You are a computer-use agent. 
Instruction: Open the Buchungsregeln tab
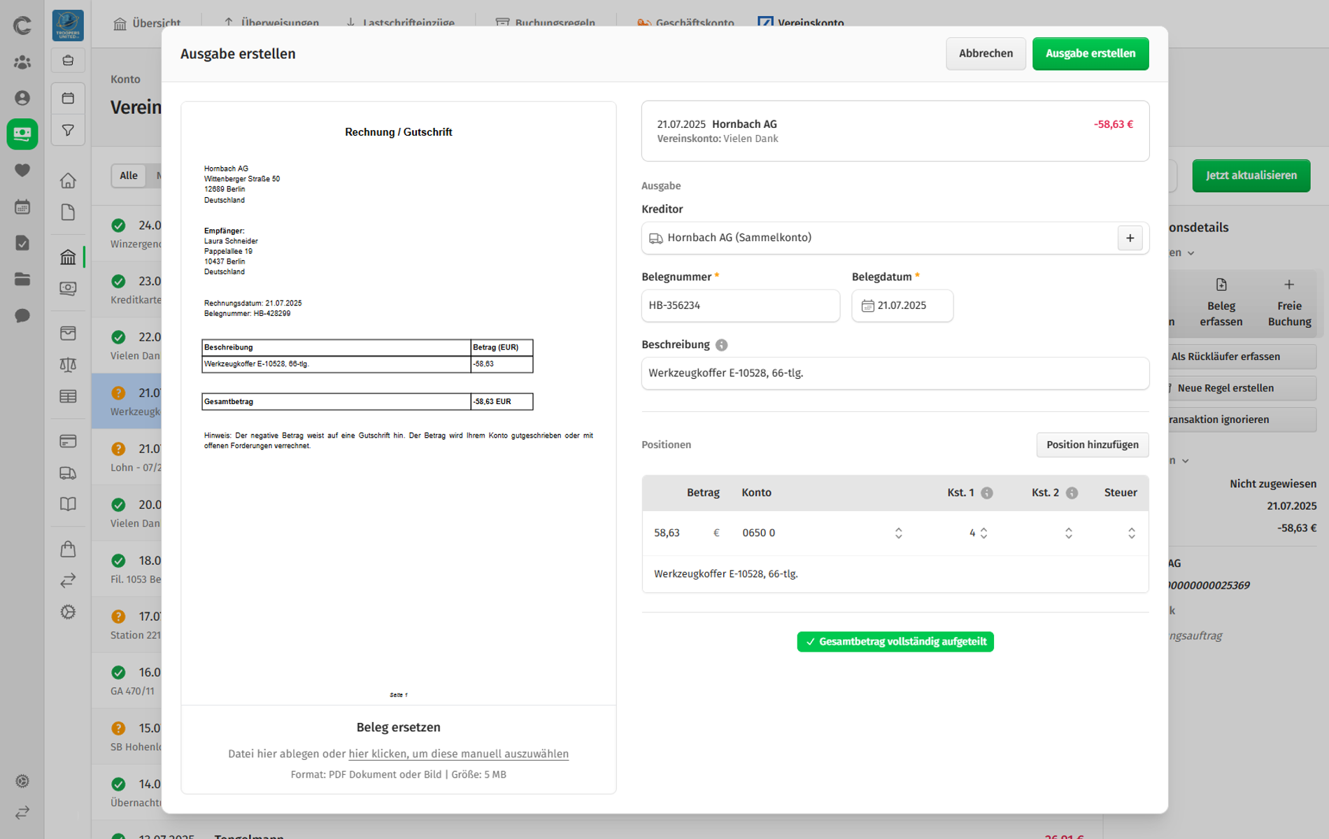pos(545,22)
